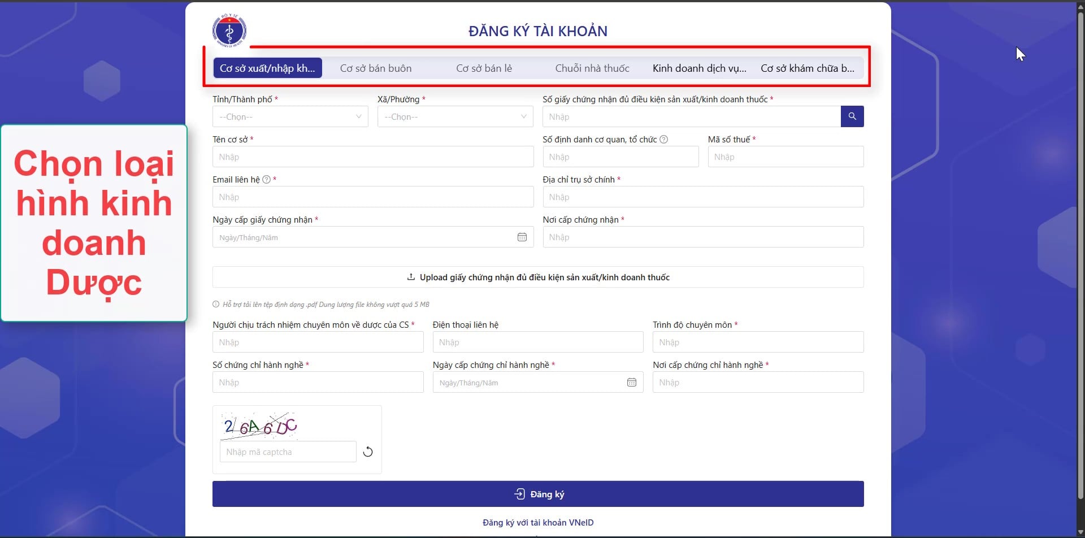
Task: Refresh the captcha code
Action: (368, 452)
